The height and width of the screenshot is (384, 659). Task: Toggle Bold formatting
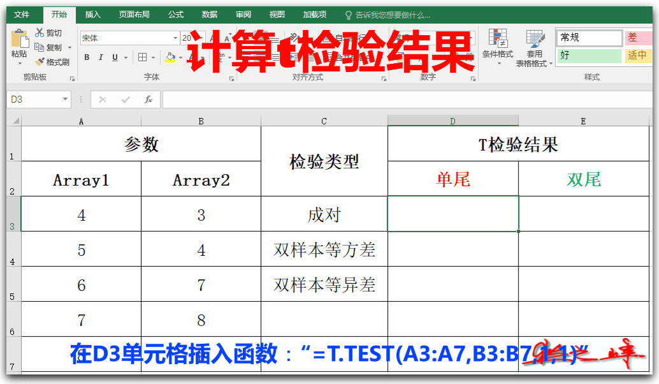tap(87, 57)
